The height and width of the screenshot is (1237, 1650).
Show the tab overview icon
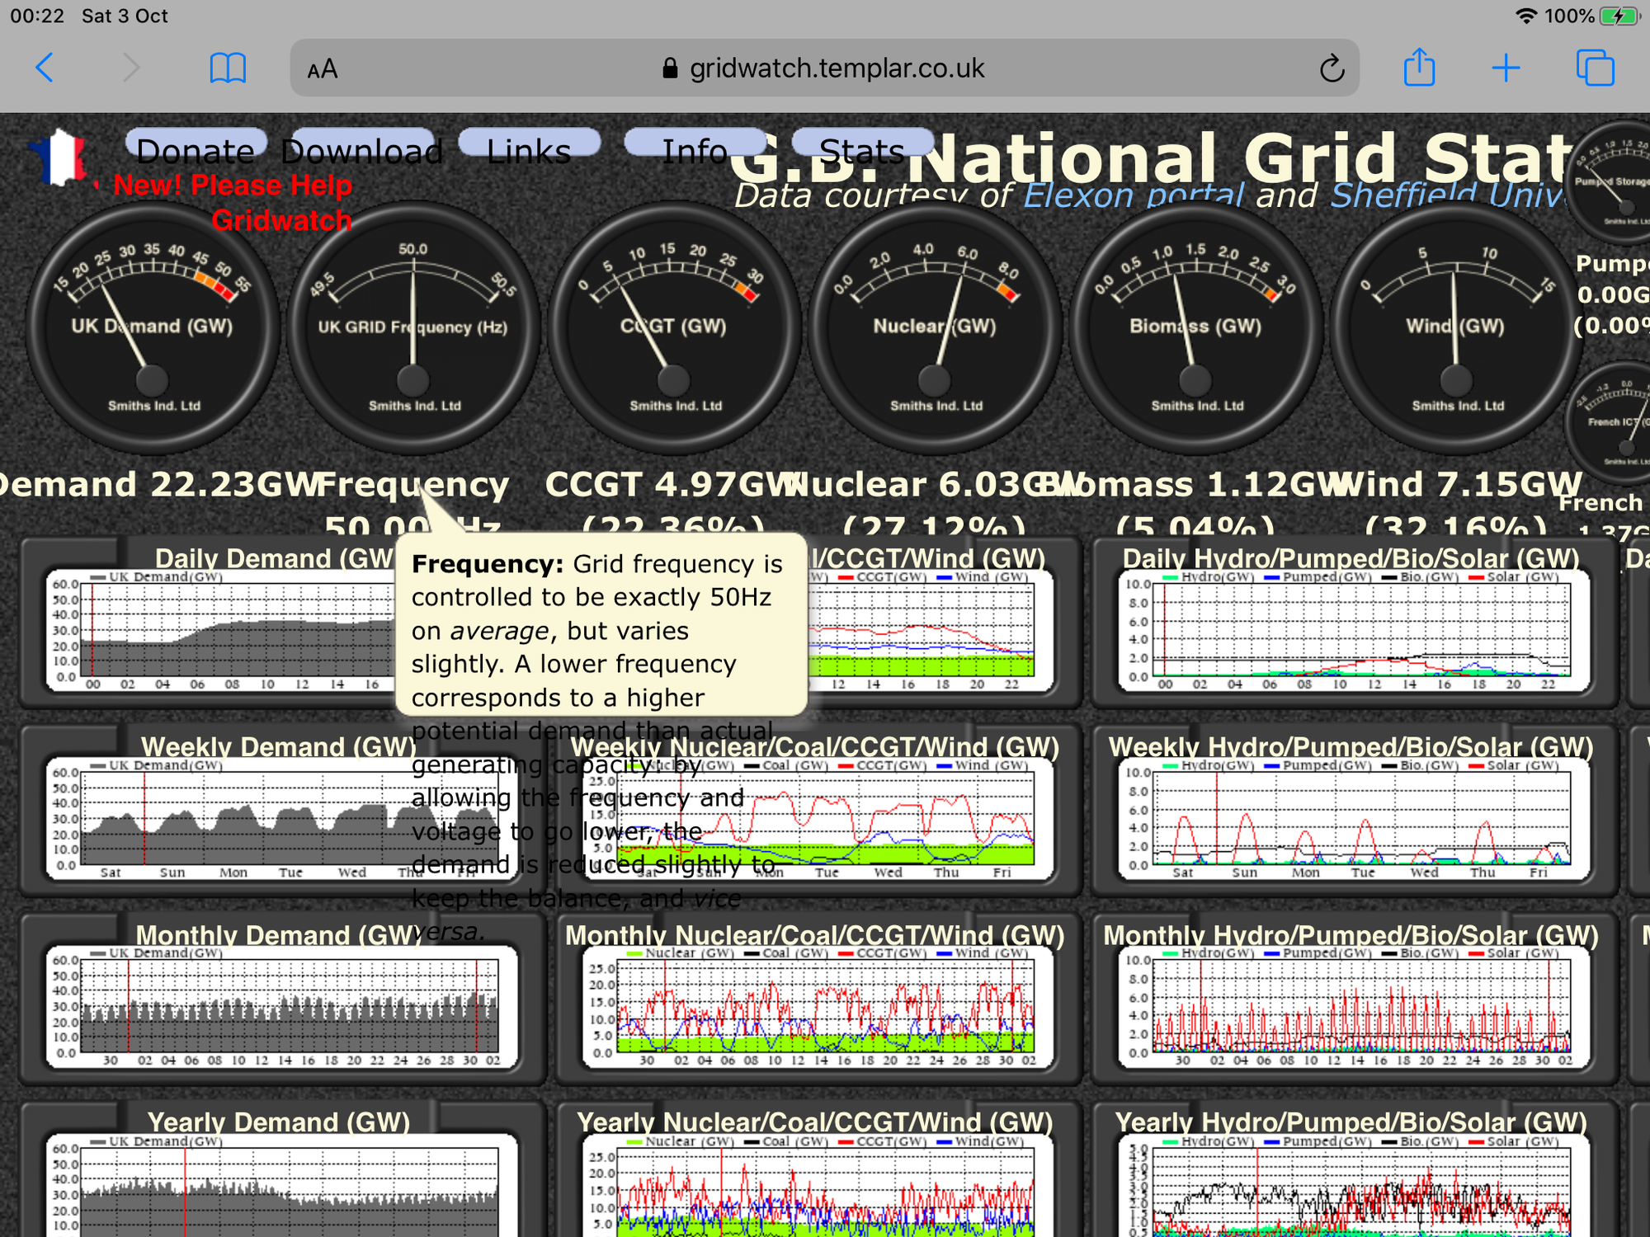[1595, 68]
